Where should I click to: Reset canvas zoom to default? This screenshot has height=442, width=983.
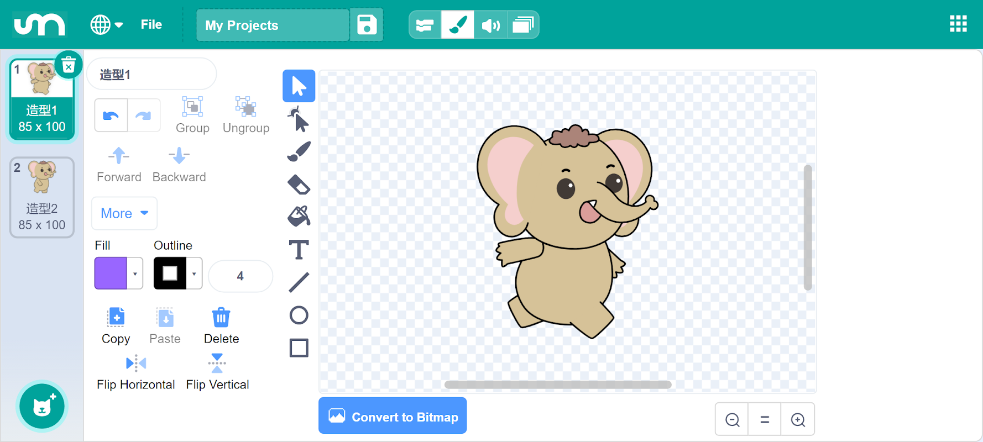pyautogui.click(x=765, y=419)
